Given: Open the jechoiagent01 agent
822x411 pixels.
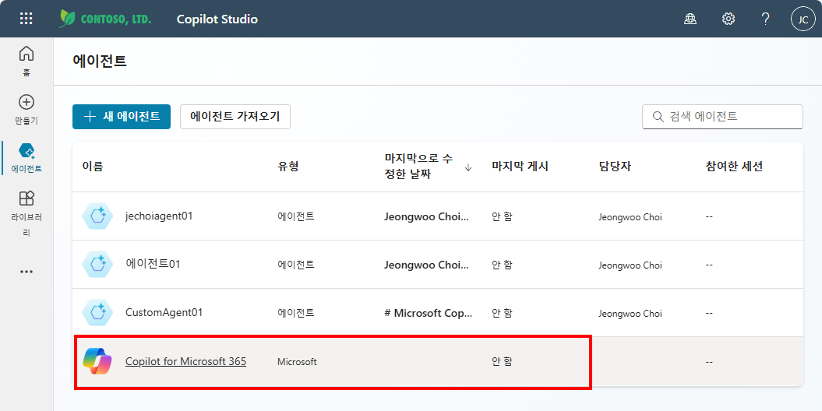Looking at the screenshot, I should [x=159, y=216].
